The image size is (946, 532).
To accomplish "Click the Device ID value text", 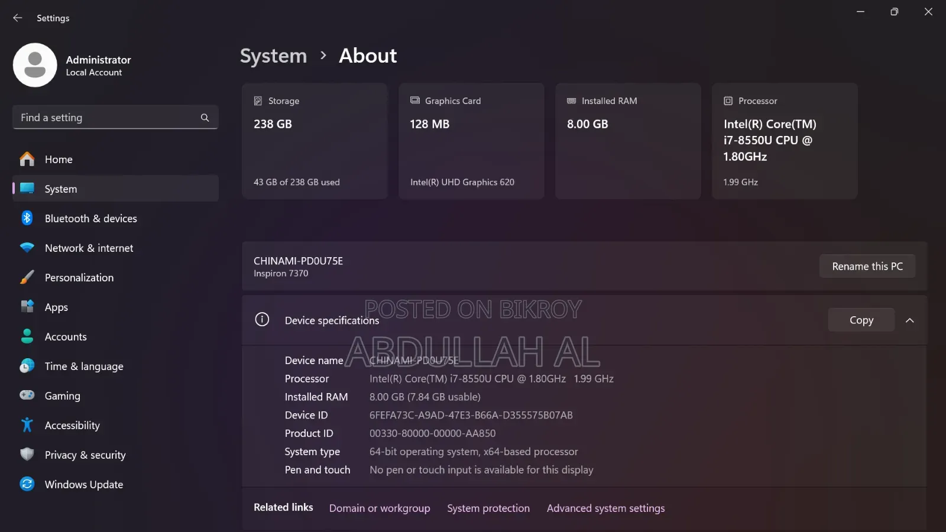I will [x=471, y=415].
